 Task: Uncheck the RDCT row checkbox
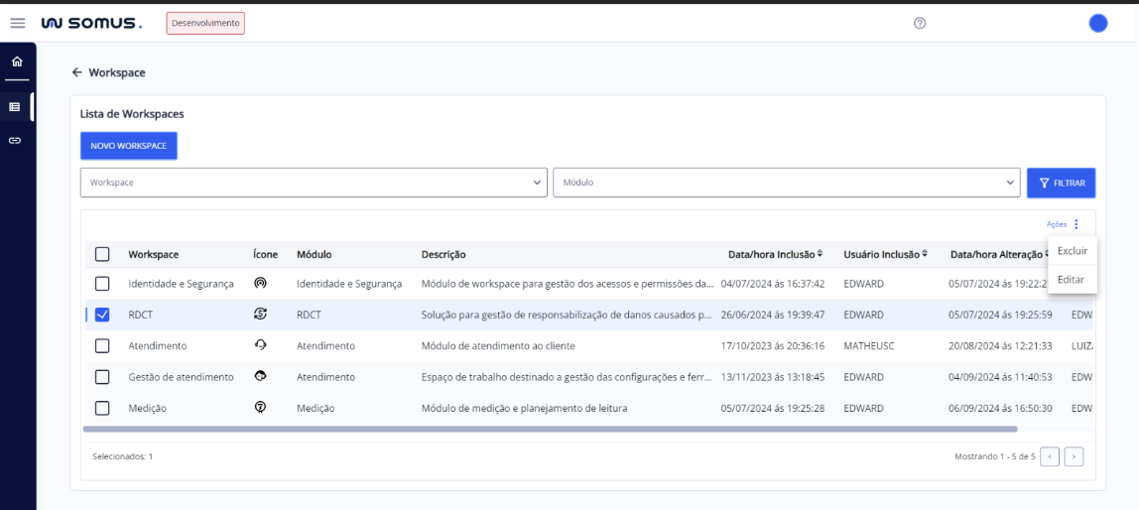[102, 315]
